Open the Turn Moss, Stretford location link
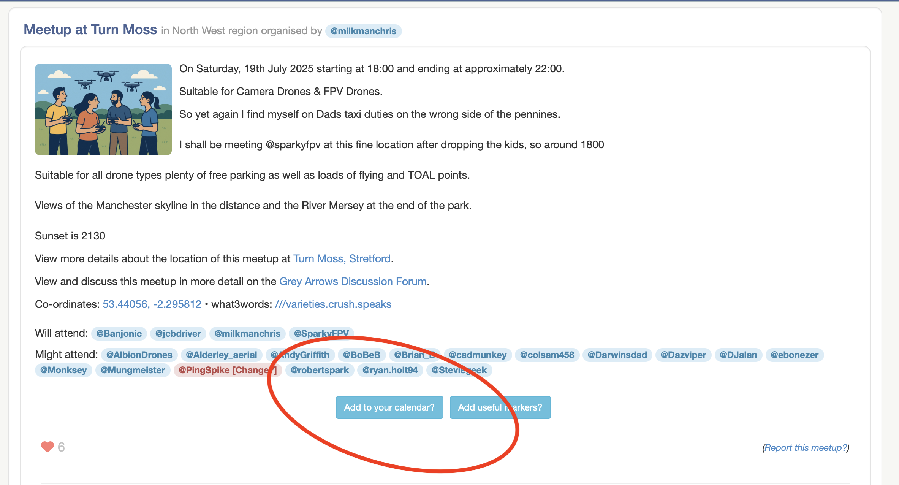899x485 pixels. (x=342, y=258)
